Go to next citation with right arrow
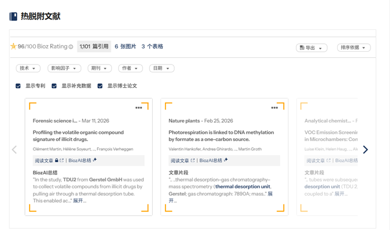390x230 pixels. click(365, 149)
